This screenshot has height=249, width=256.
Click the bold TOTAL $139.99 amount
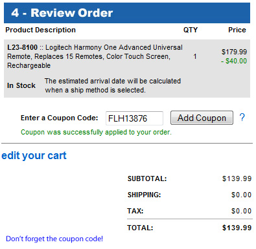[x=237, y=228]
